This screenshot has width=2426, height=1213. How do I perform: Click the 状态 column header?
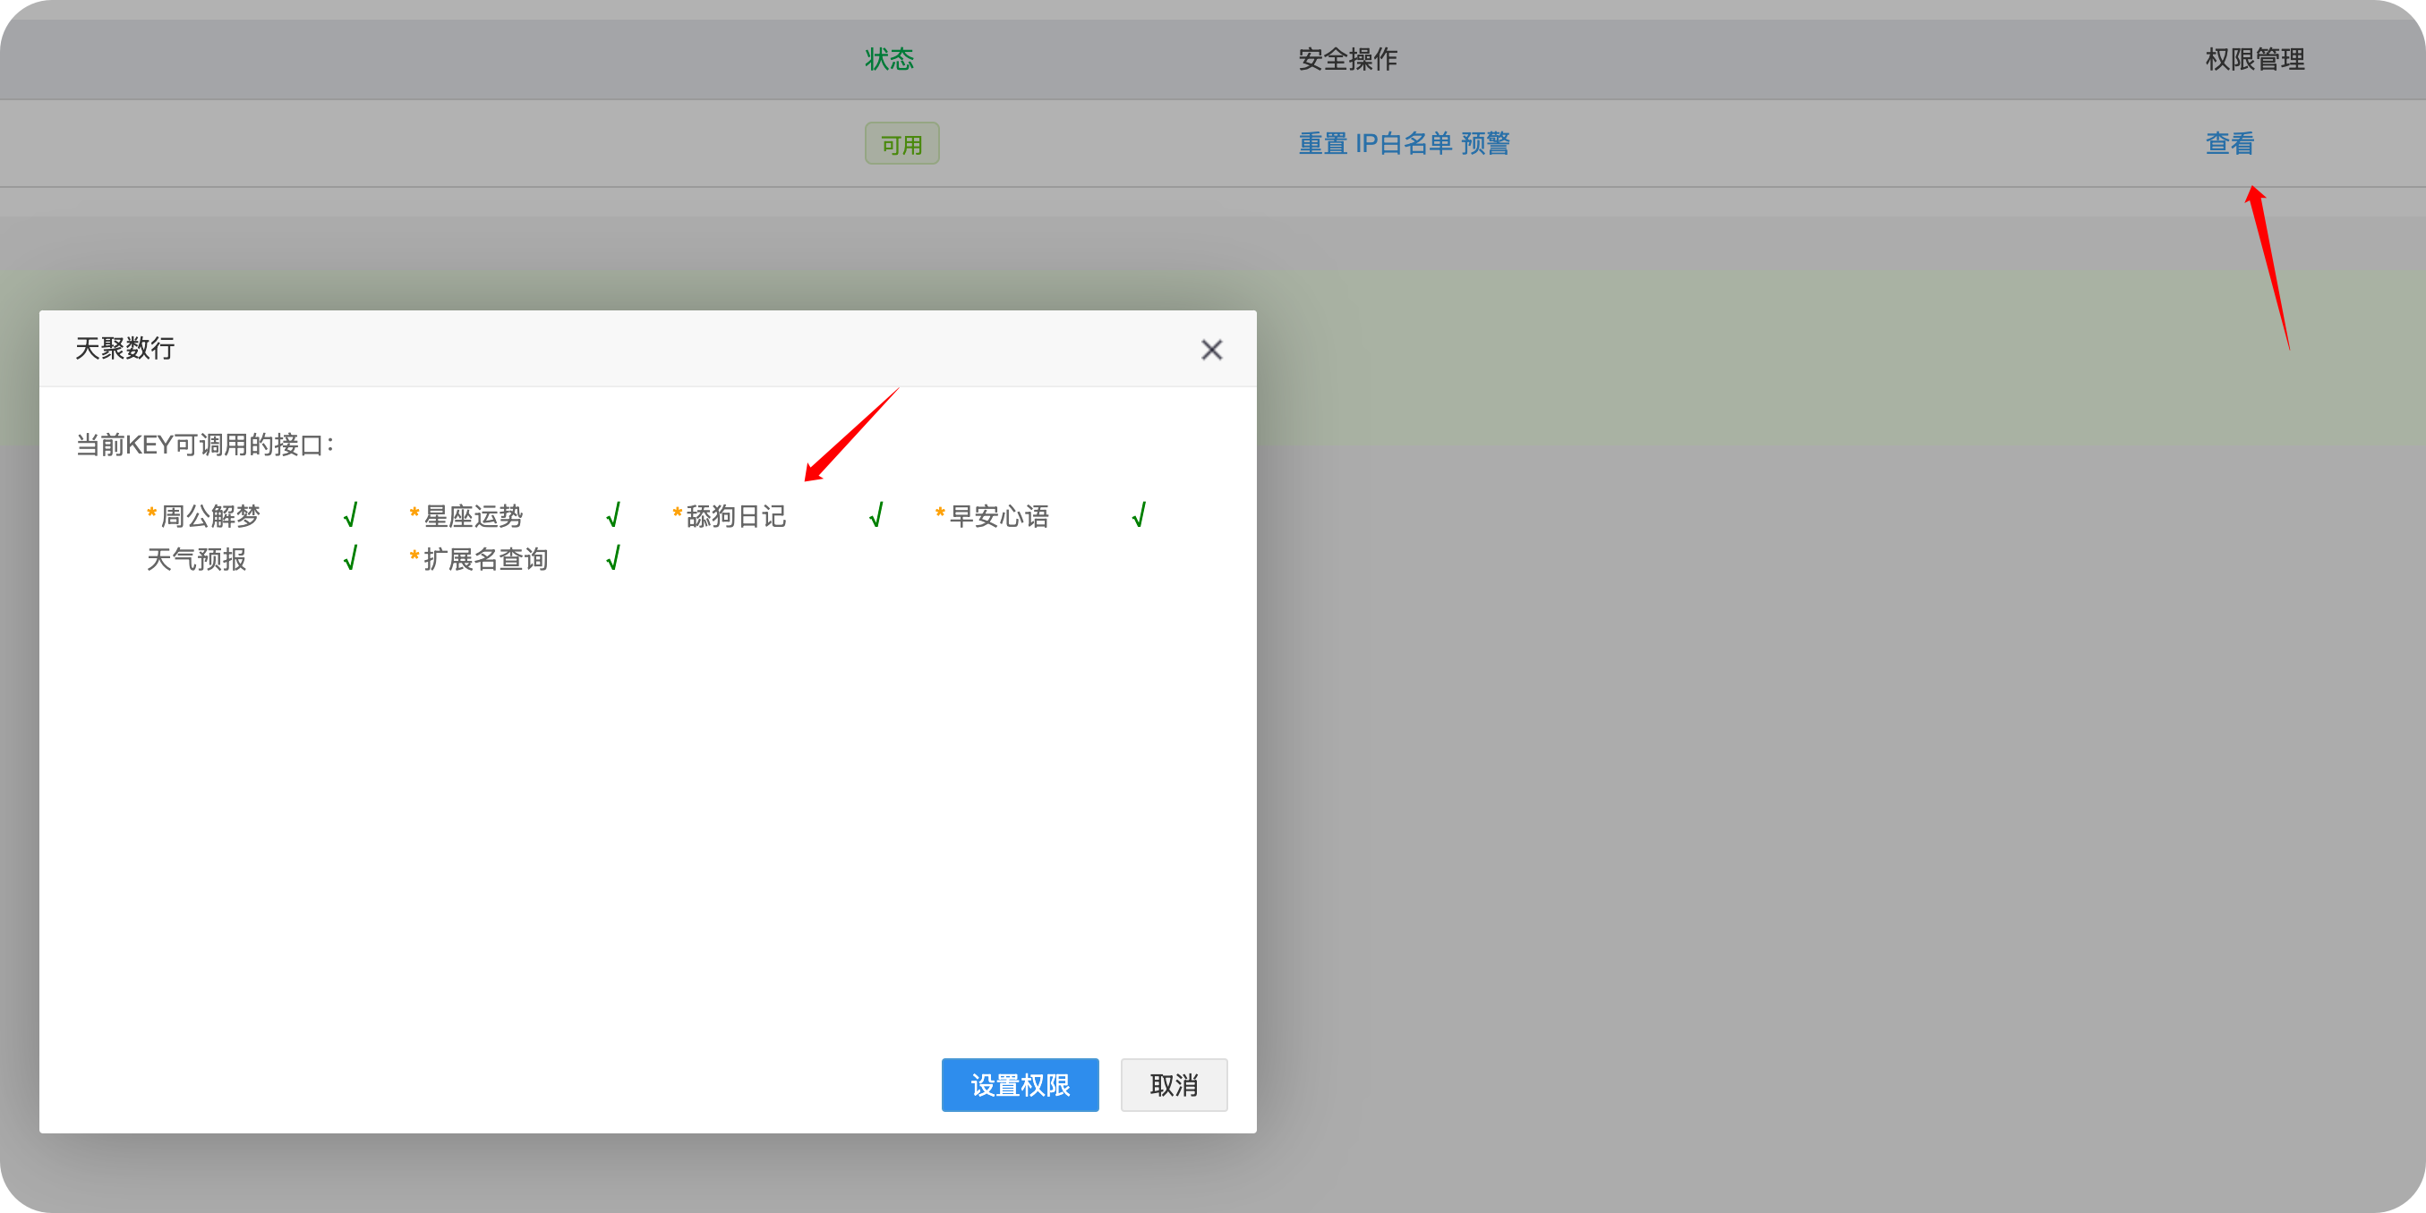tap(889, 59)
